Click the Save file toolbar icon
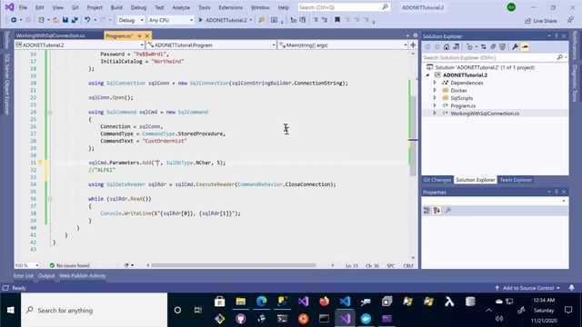 (65, 20)
